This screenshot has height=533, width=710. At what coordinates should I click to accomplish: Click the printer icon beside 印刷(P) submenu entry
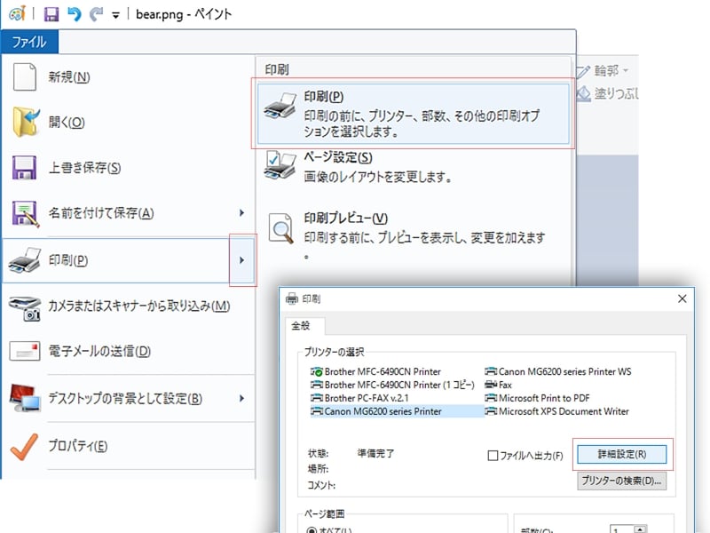point(280,106)
